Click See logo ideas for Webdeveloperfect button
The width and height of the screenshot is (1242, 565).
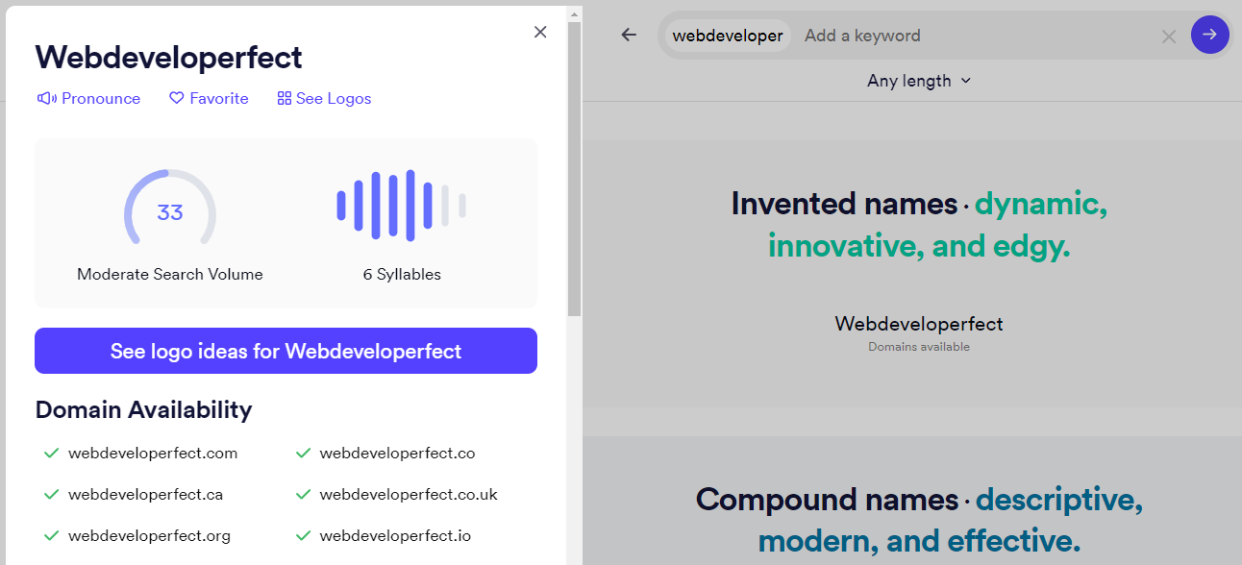286,351
